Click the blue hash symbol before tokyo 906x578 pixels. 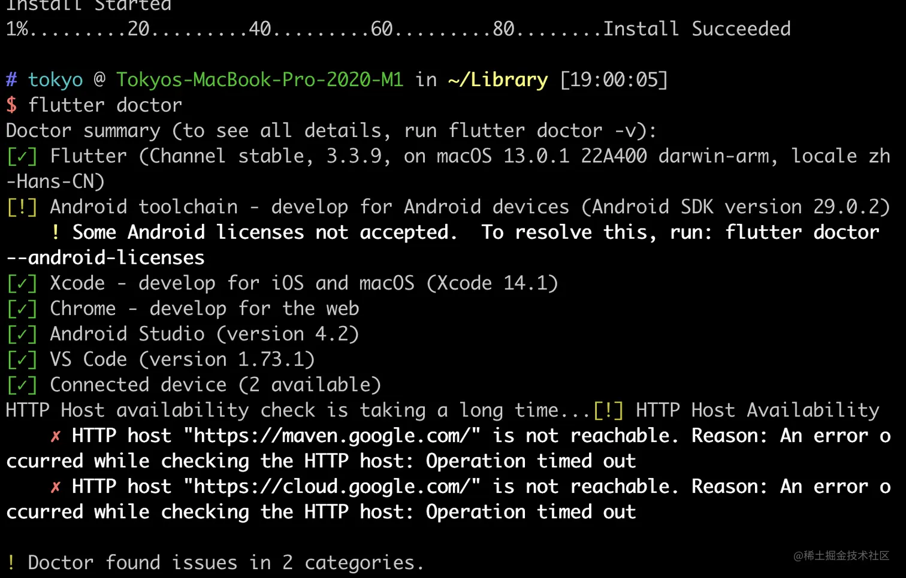11,80
